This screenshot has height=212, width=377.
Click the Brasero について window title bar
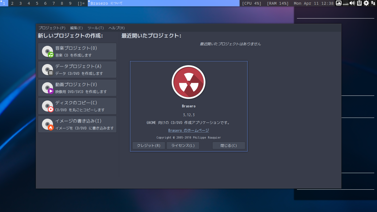(x=164, y=3)
